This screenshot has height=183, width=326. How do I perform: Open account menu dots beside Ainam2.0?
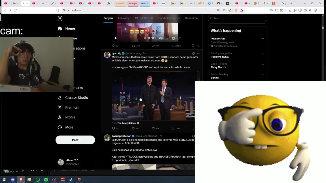[96, 162]
